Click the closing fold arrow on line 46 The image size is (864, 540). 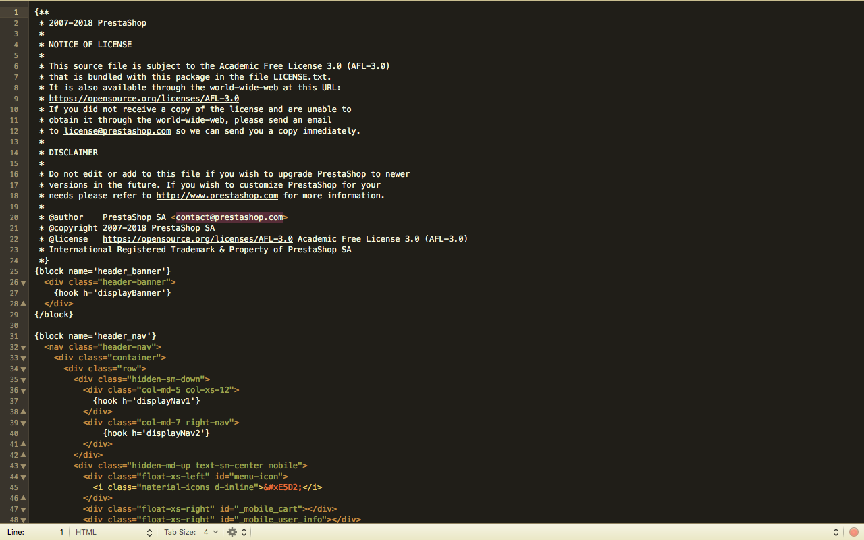click(x=24, y=498)
